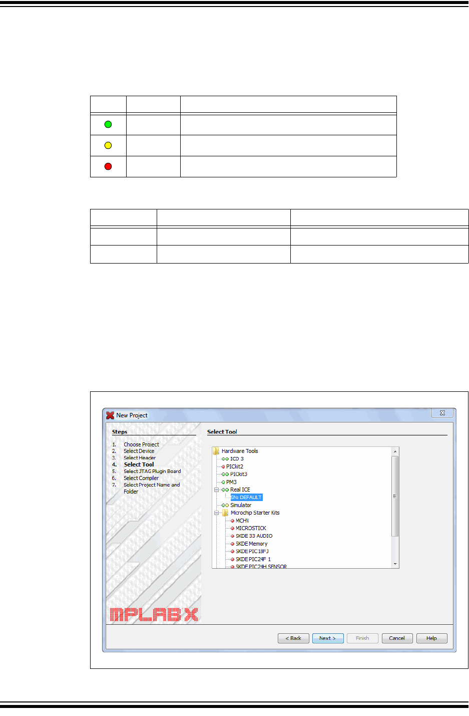Viewport: 469px width, 716px height.
Task: Click the Choose Project step
Action: [x=141, y=444]
